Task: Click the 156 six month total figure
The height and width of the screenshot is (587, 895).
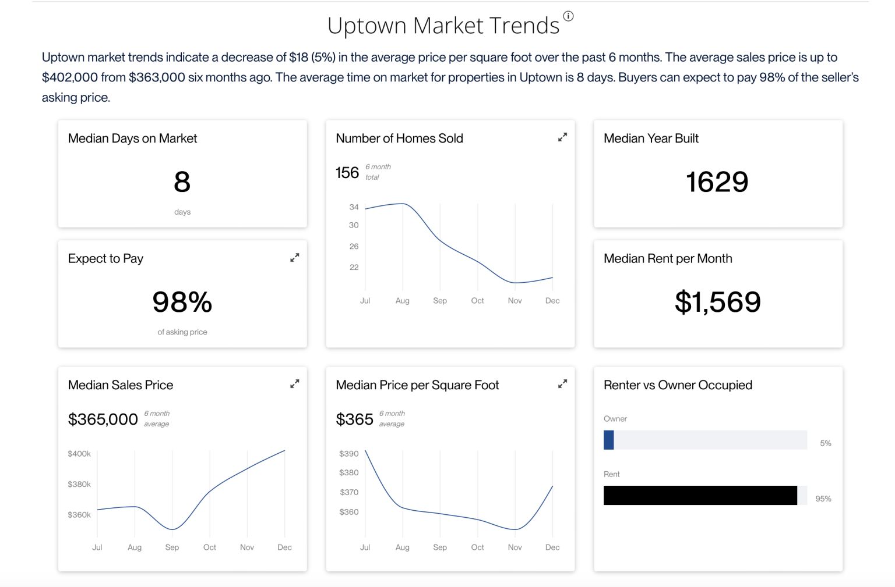Action: point(347,172)
